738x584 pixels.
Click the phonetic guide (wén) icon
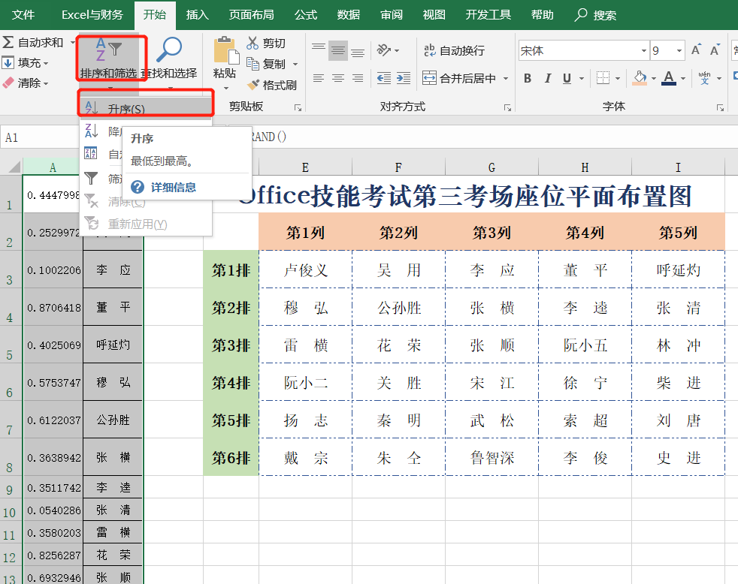pos(705,78)
